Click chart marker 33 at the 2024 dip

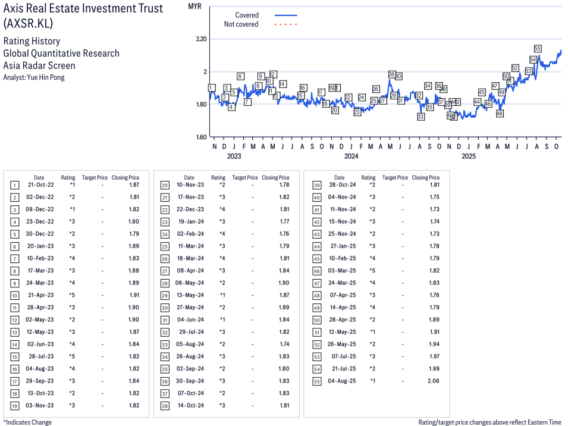(420, 117)
